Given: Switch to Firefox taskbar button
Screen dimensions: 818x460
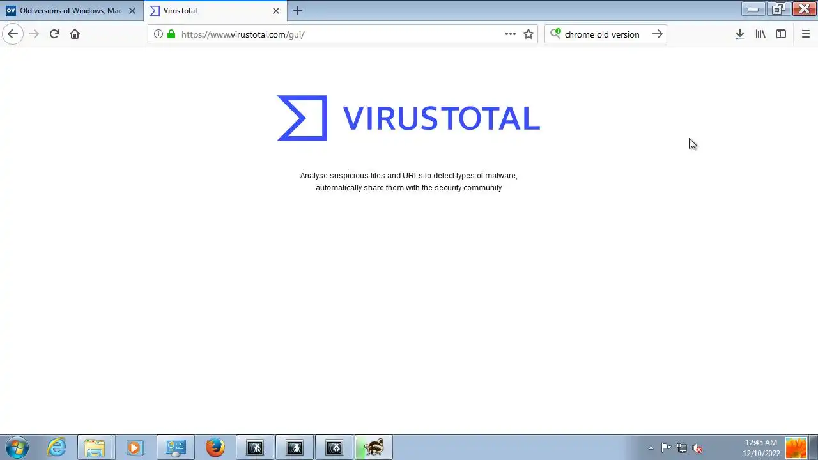Looking at the screenshot, I should 215,447.
